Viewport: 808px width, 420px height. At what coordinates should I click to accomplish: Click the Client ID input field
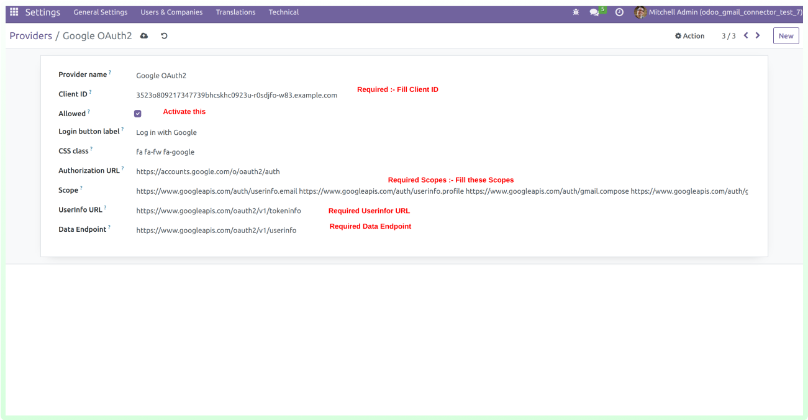tap(237, 95)
